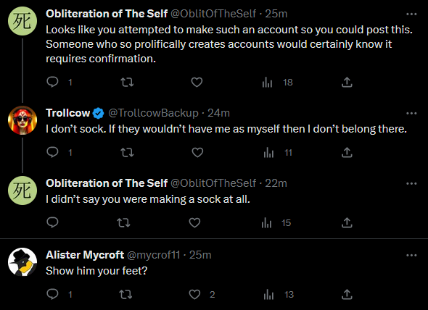The image size is (428, 310).
Task: Reply to the 'I didn't say you were making' tweet
Action: (x=52, y=223)
